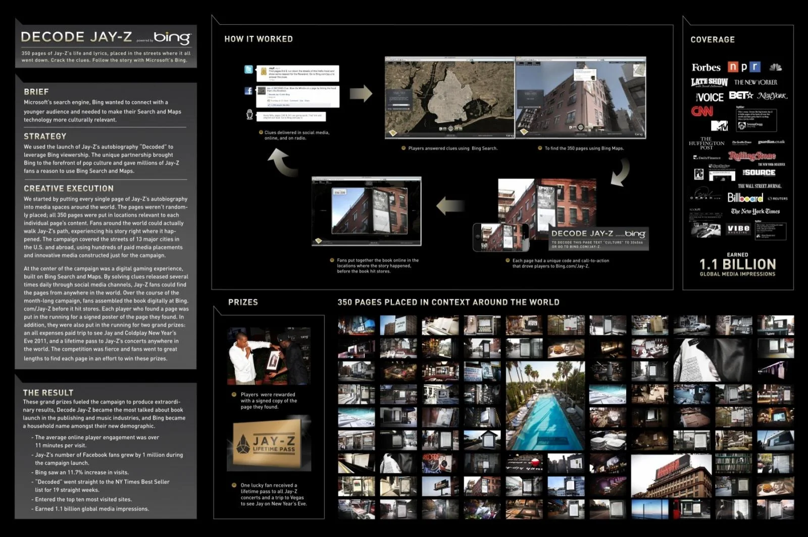Image resolution: width=808 pixels, height=537 pixels.
Task: Click "Fans put together the book" caption
Action: click(x=378, y=266)
